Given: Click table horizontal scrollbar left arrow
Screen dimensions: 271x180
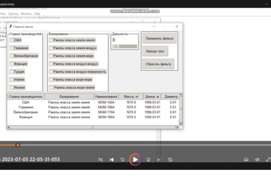Looking at the screenshot, I should pos(9,127).
